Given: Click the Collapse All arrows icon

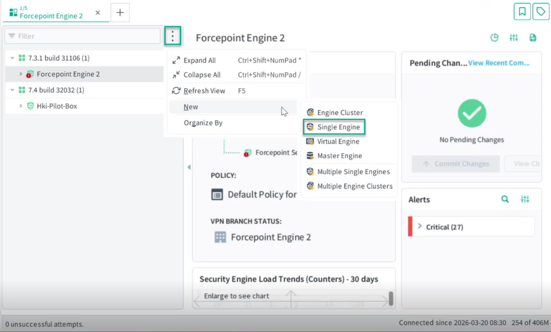Looking at the screenshot, I should pos(176,75).
